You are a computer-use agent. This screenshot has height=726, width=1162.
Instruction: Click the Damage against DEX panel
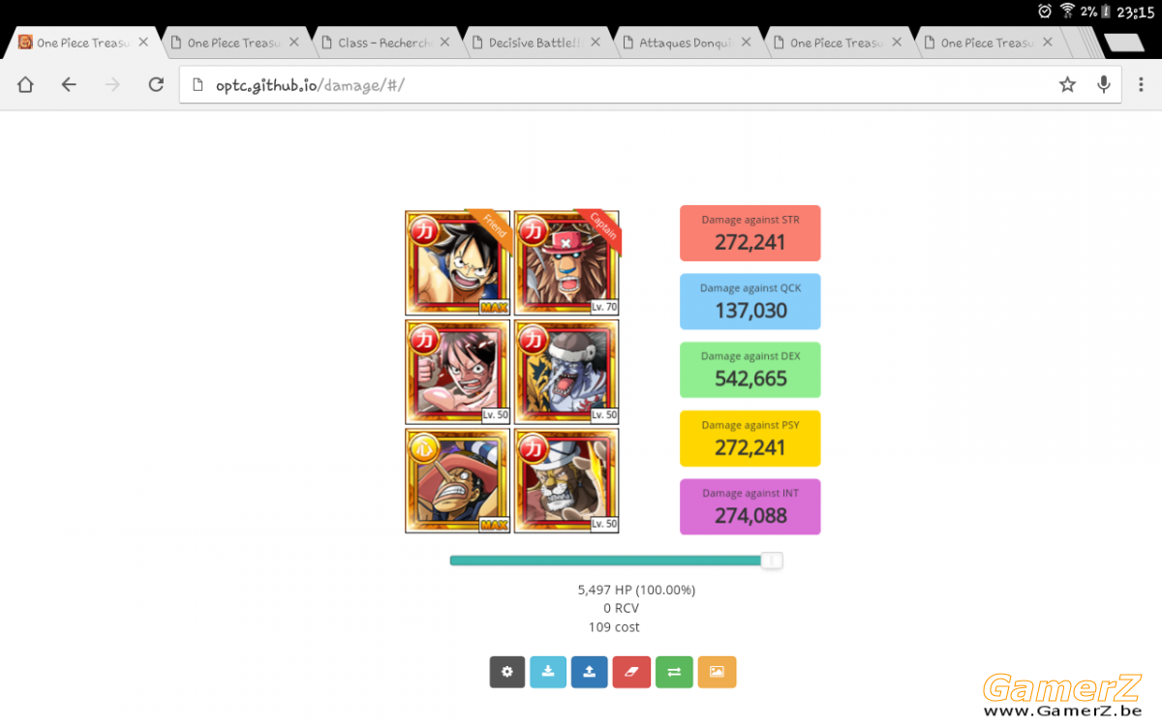(x=750, y=370)
